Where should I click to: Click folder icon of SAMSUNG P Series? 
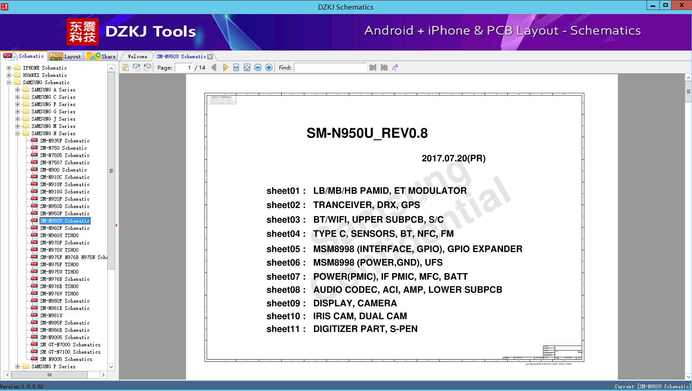[26, 366]
